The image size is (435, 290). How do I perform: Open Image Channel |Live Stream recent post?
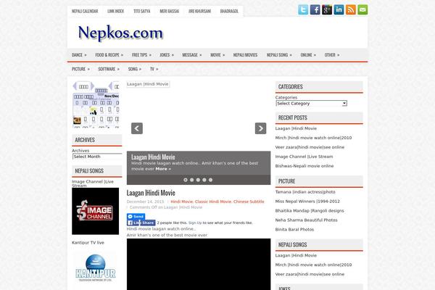(304, 157)
